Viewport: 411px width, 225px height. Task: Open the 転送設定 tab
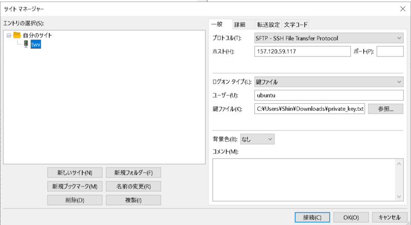268,25
